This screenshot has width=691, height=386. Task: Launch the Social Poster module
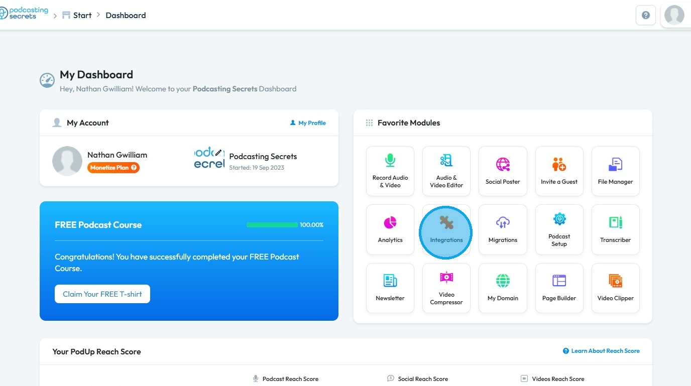[503, 171]
